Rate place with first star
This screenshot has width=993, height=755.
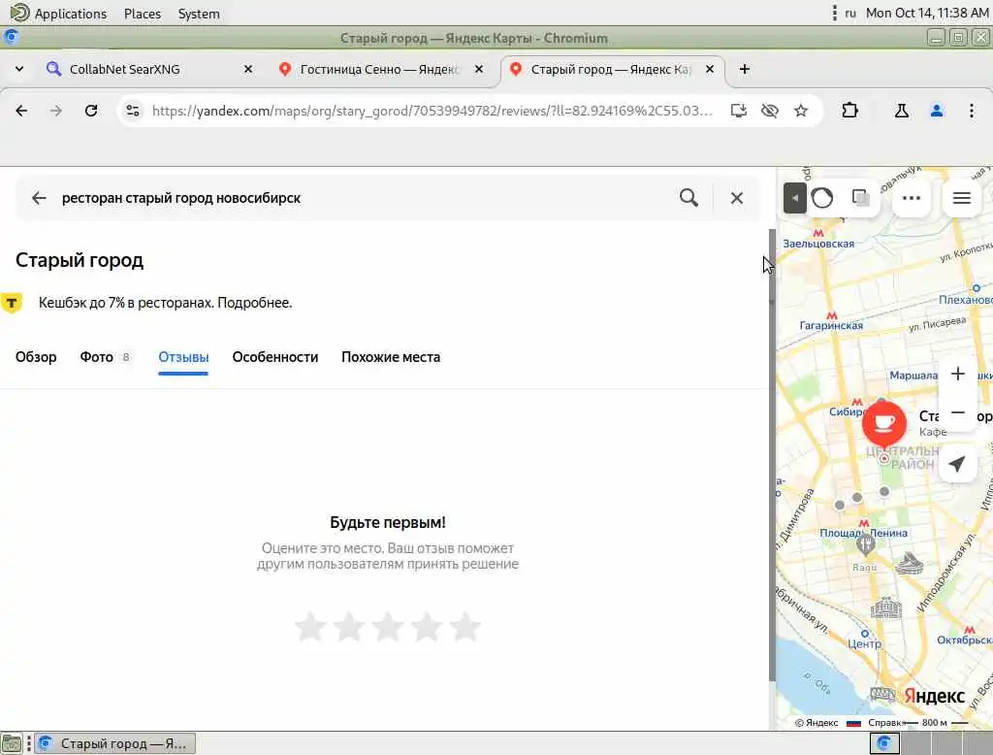[x=310, y=627]
